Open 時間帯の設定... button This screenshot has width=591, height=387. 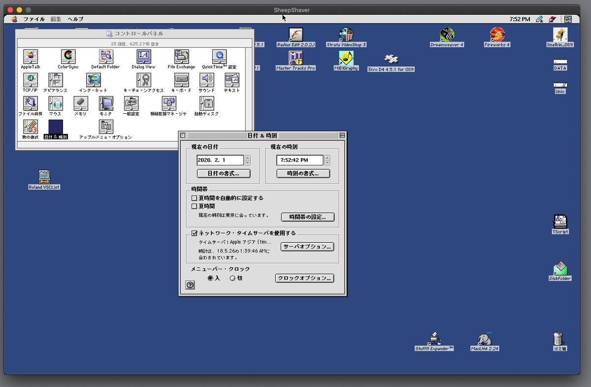click(x=308, y=217)
